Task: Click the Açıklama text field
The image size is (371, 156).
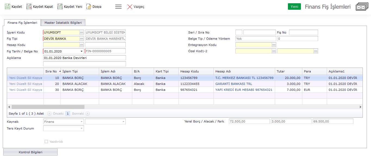Action: point(84,58)
